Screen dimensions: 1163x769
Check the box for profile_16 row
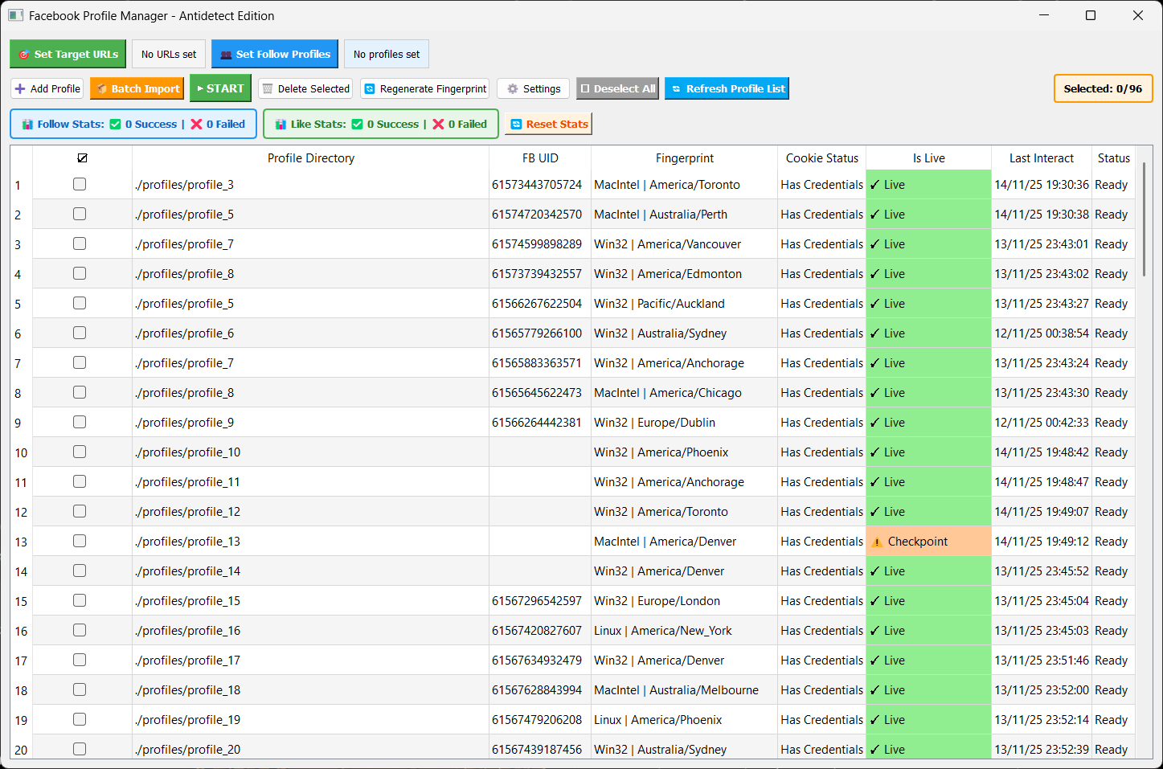[x=80, y=630]
